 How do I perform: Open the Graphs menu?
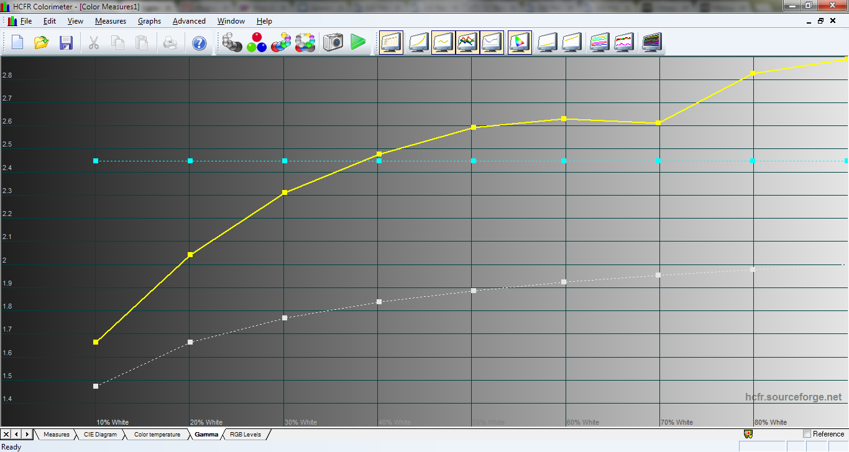pyautogui.click(x=149, y=21)
